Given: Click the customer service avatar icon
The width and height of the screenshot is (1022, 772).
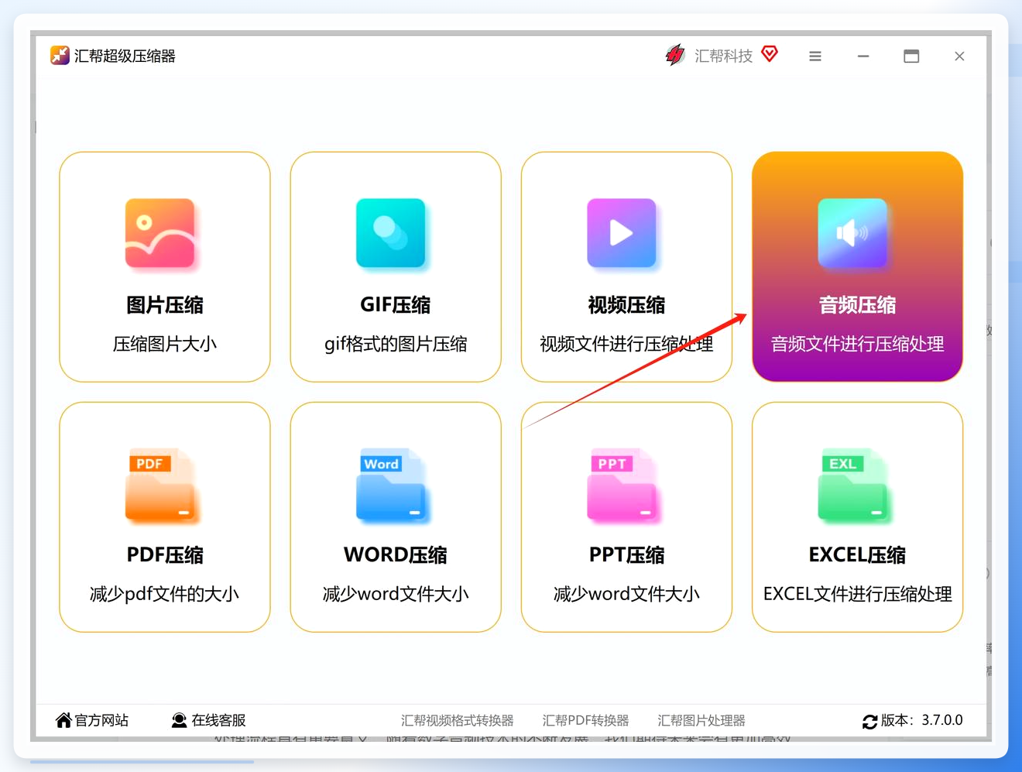Looking at the screenshot, I should [x=179, y=720].
